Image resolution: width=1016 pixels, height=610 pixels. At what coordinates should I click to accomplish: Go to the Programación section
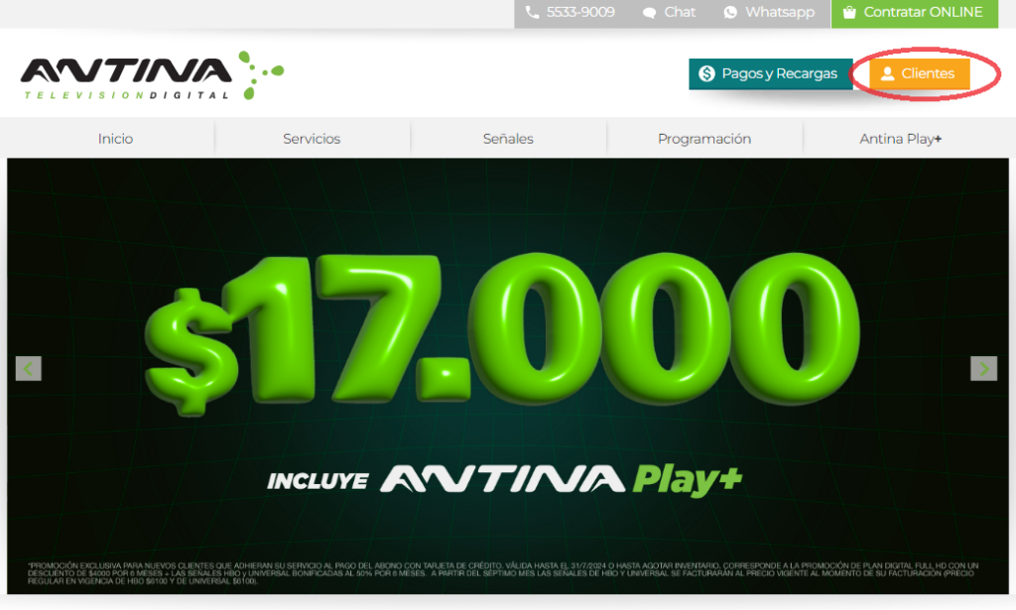coord(704,139)
